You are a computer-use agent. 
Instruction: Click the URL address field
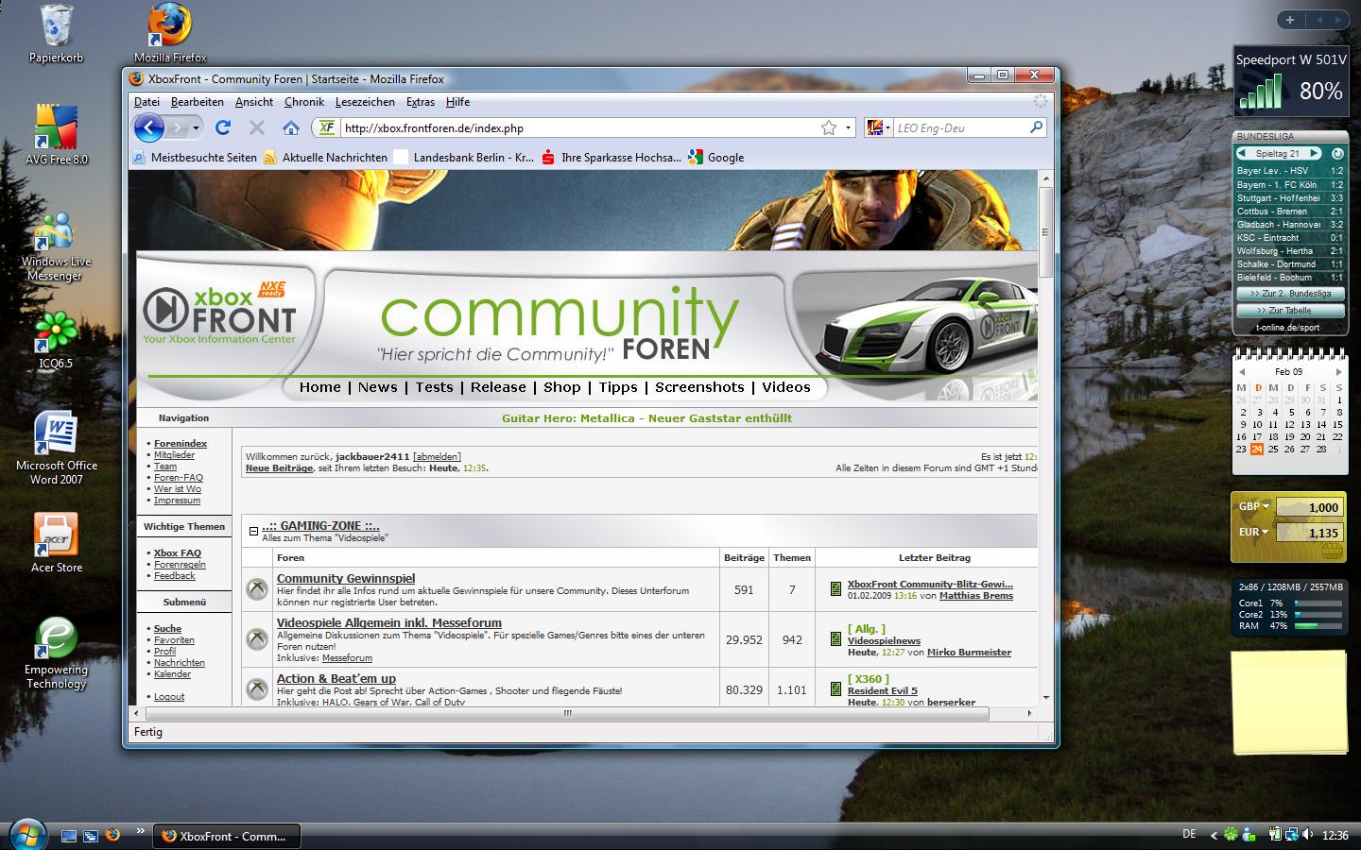coord(577,127)
